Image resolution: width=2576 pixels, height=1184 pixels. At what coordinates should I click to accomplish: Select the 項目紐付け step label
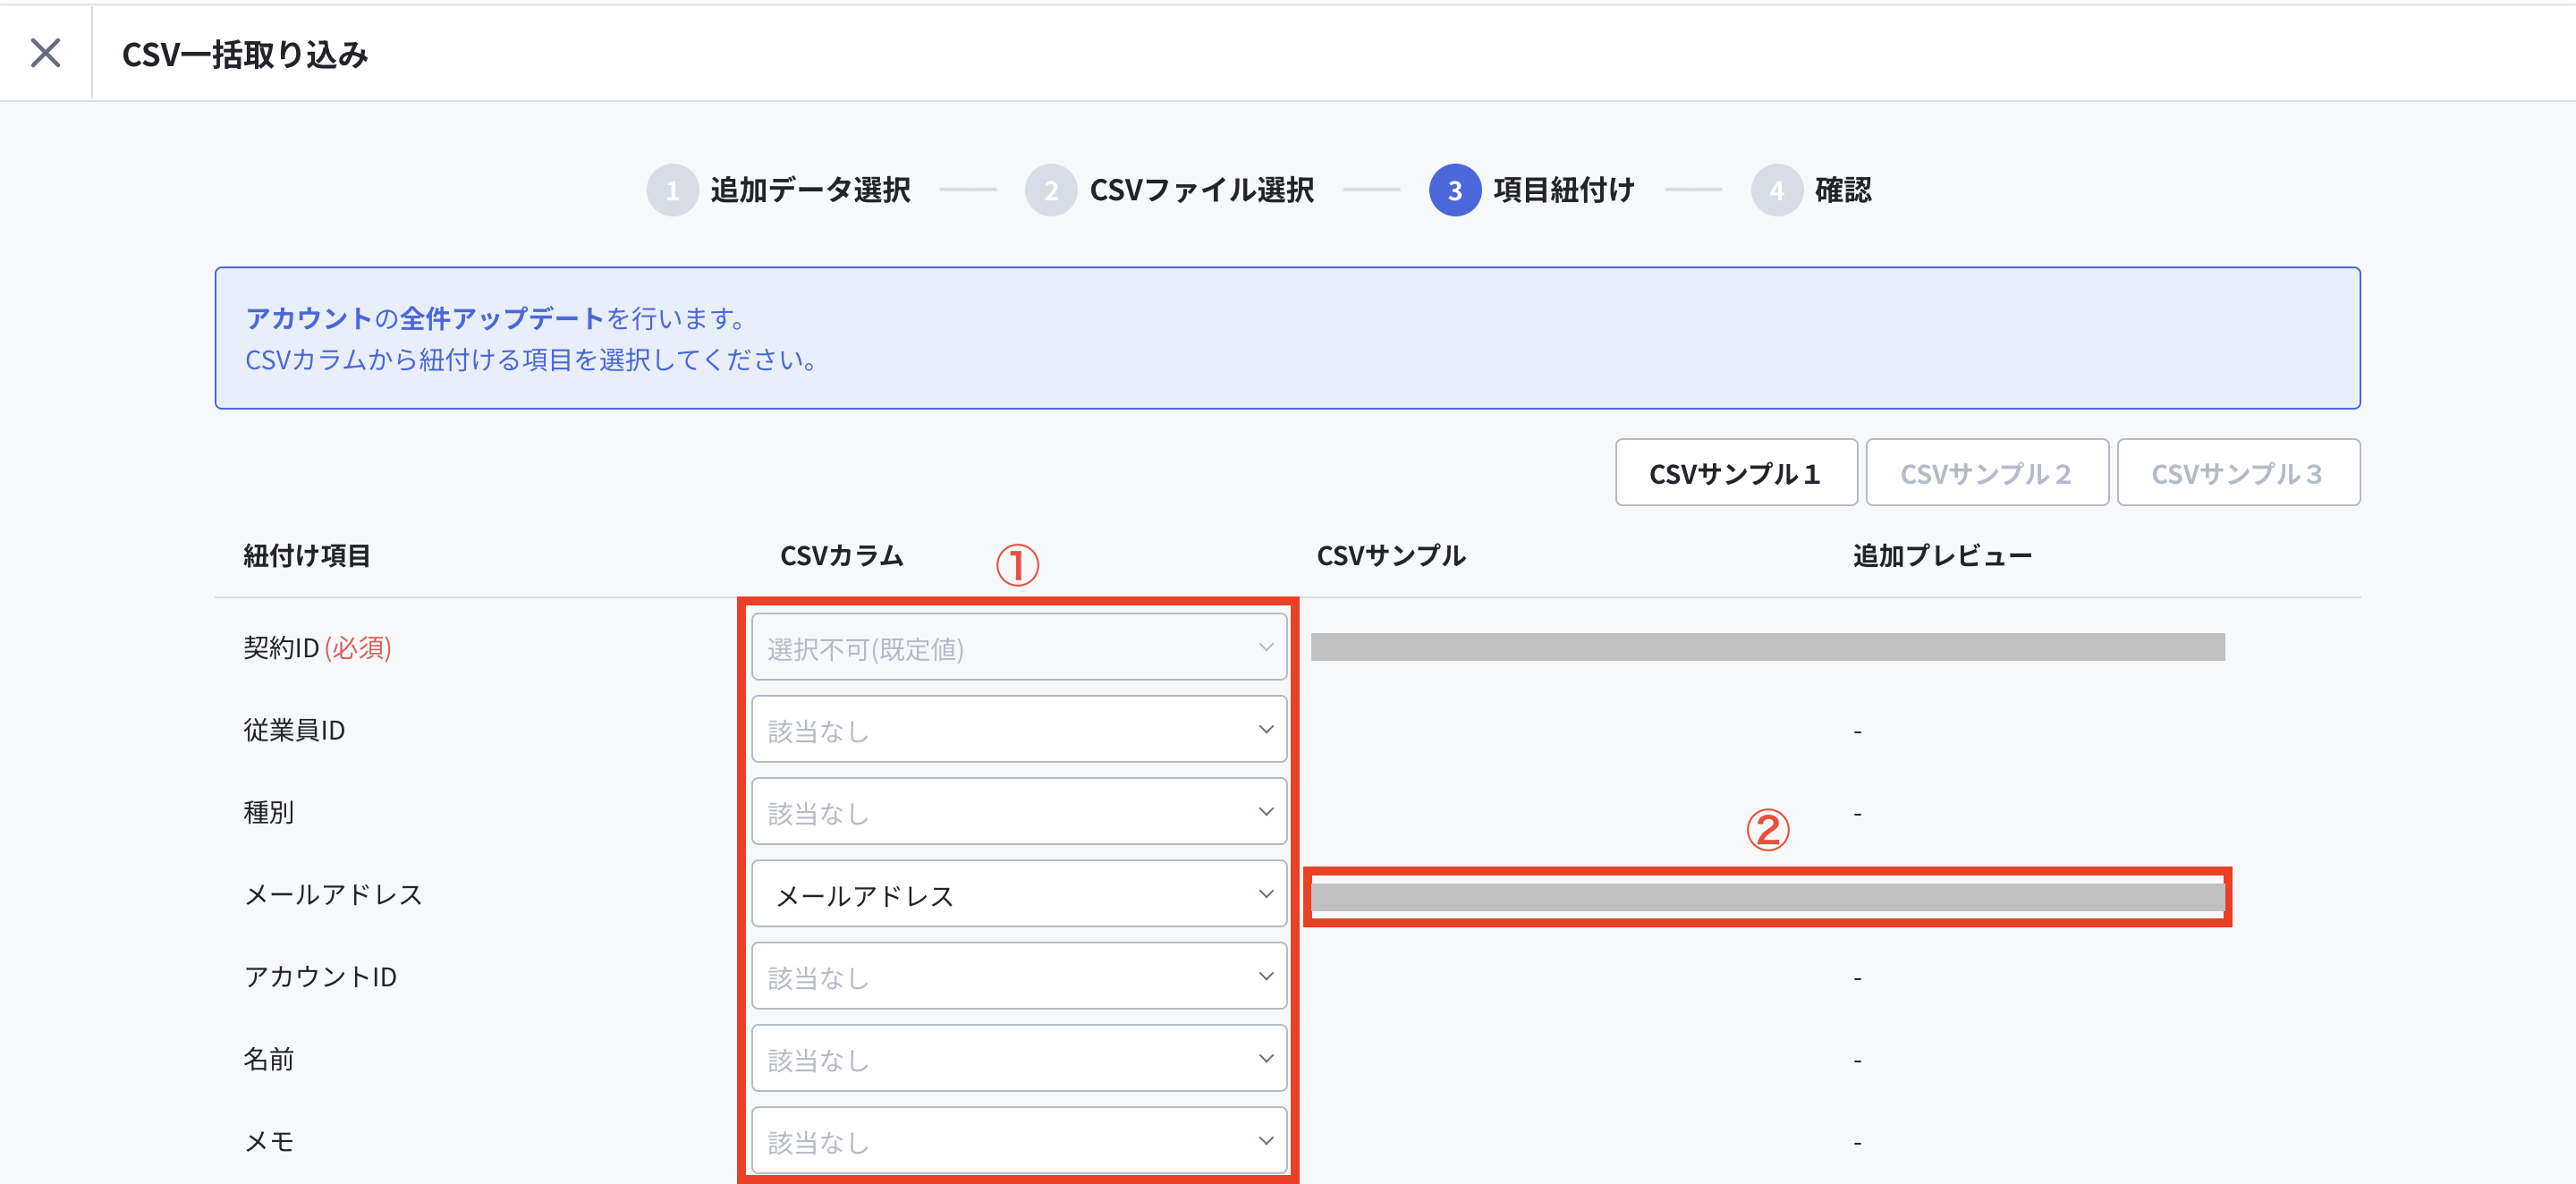tap(1564, 190)
